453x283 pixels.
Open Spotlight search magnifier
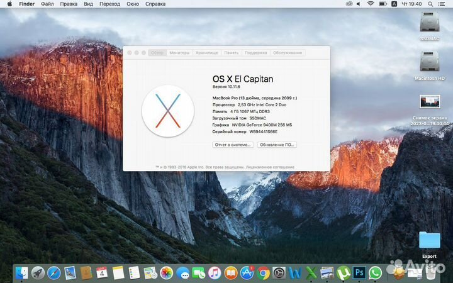[430, 4]
